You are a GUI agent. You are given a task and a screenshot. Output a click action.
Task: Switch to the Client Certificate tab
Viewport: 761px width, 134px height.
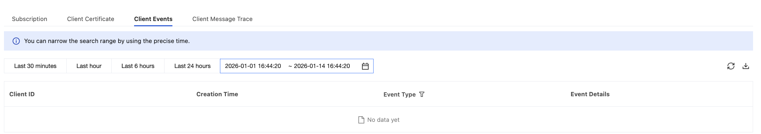(x=91, y=19)
